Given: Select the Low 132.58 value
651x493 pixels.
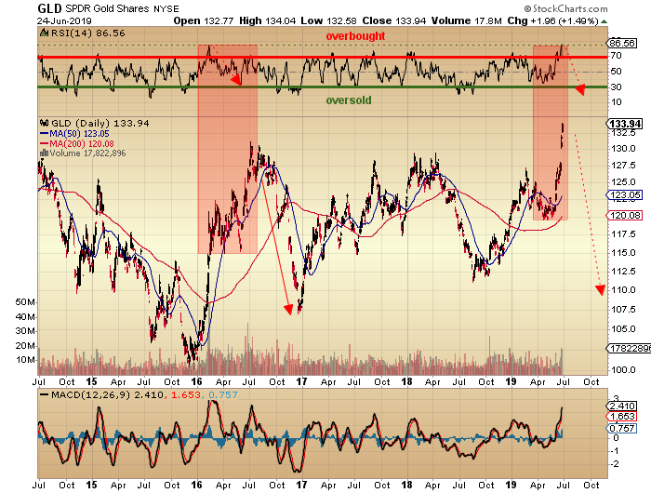Looking at the screenshot, I should 329,20.
